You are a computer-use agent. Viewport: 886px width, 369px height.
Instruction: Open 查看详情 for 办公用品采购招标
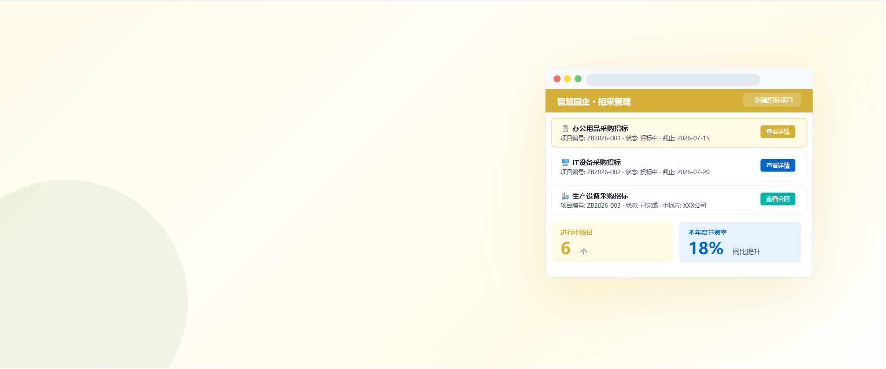778,132
